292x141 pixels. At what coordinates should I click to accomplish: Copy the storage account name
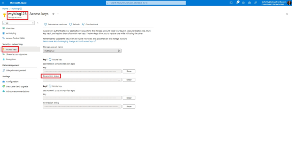point(119,50)
